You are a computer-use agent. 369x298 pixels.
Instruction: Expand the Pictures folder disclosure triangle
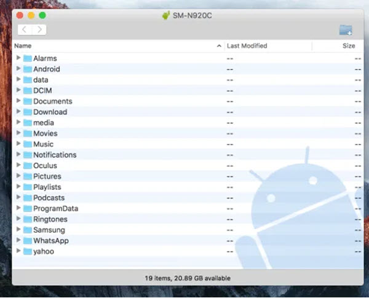pyautogui.click(x=18, y=176)
